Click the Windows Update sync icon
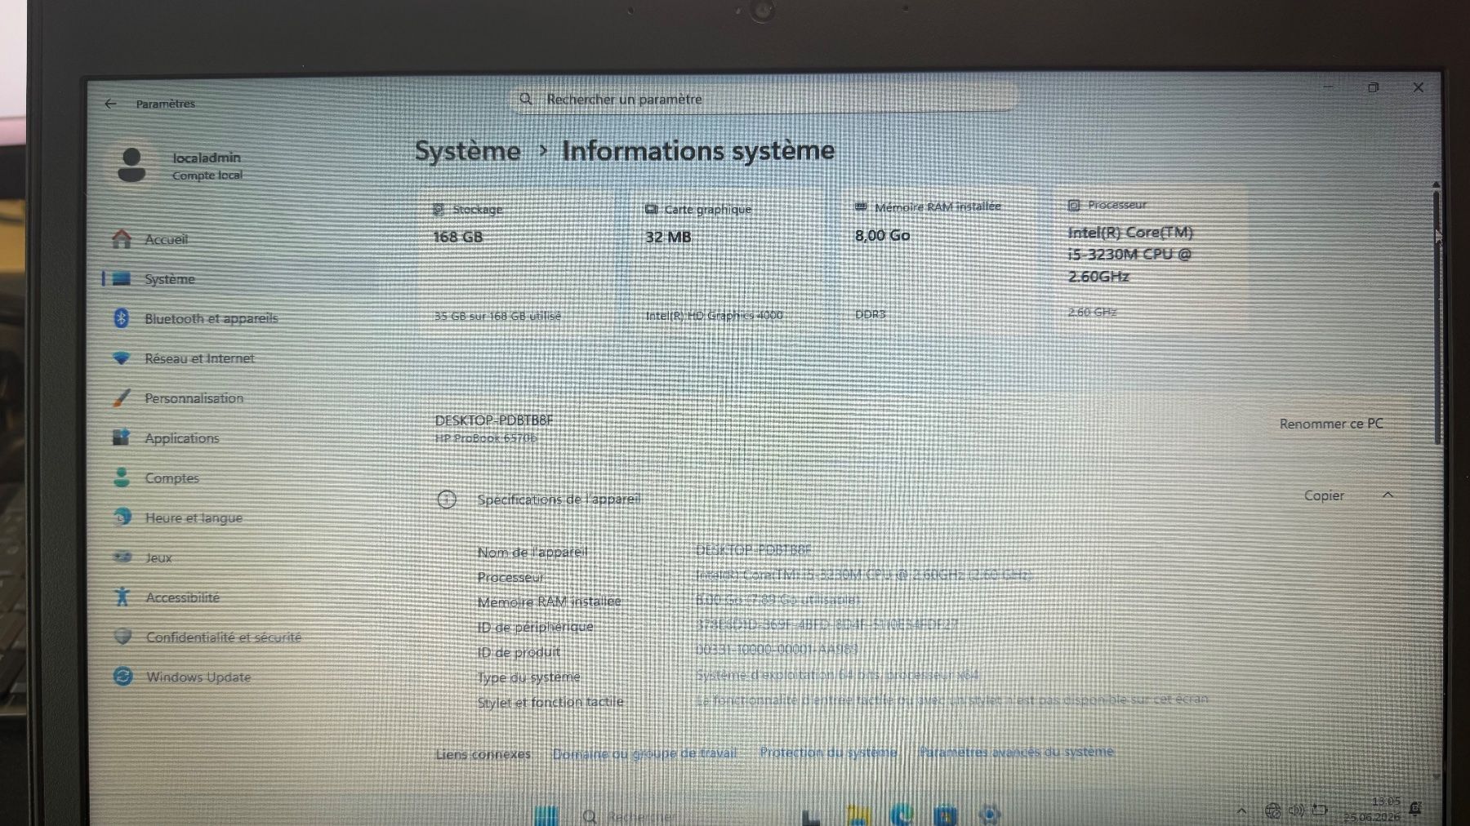The image size is (1470, 826). (122, 676)
